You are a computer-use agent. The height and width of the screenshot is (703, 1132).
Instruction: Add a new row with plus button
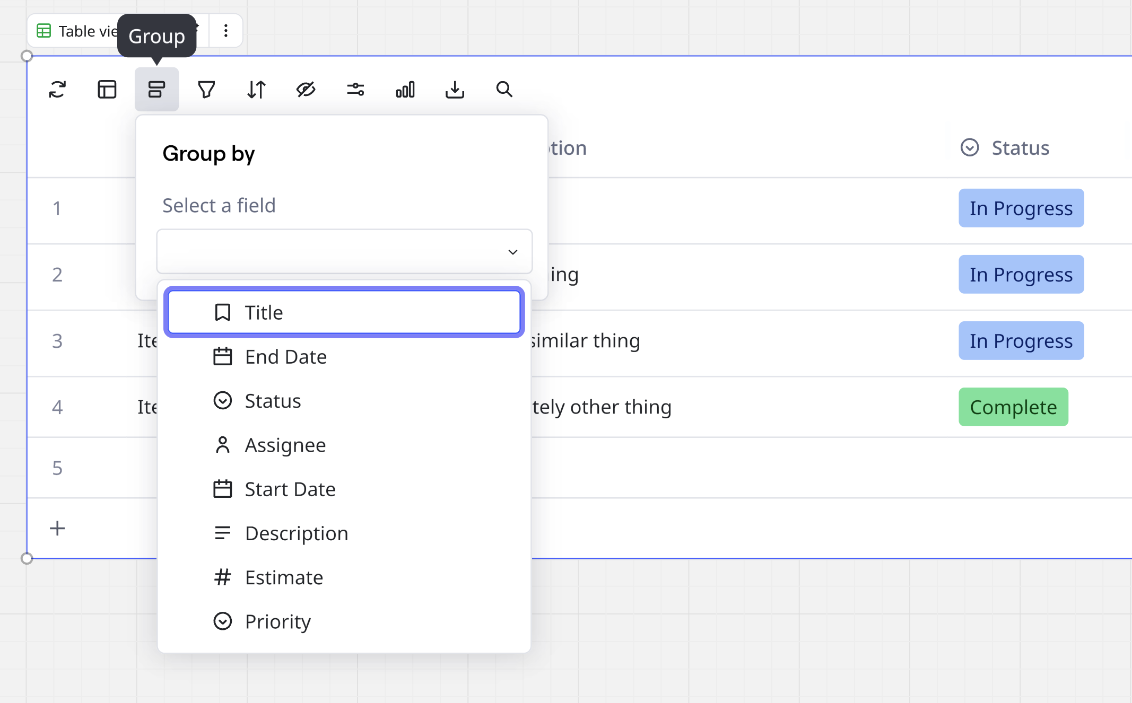click(x=57, y=528)
